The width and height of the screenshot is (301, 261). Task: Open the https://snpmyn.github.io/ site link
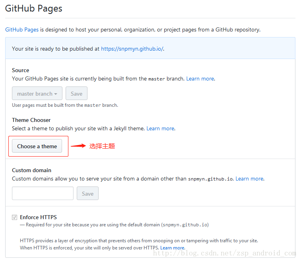pyautogui.click(x=132, y=49)
